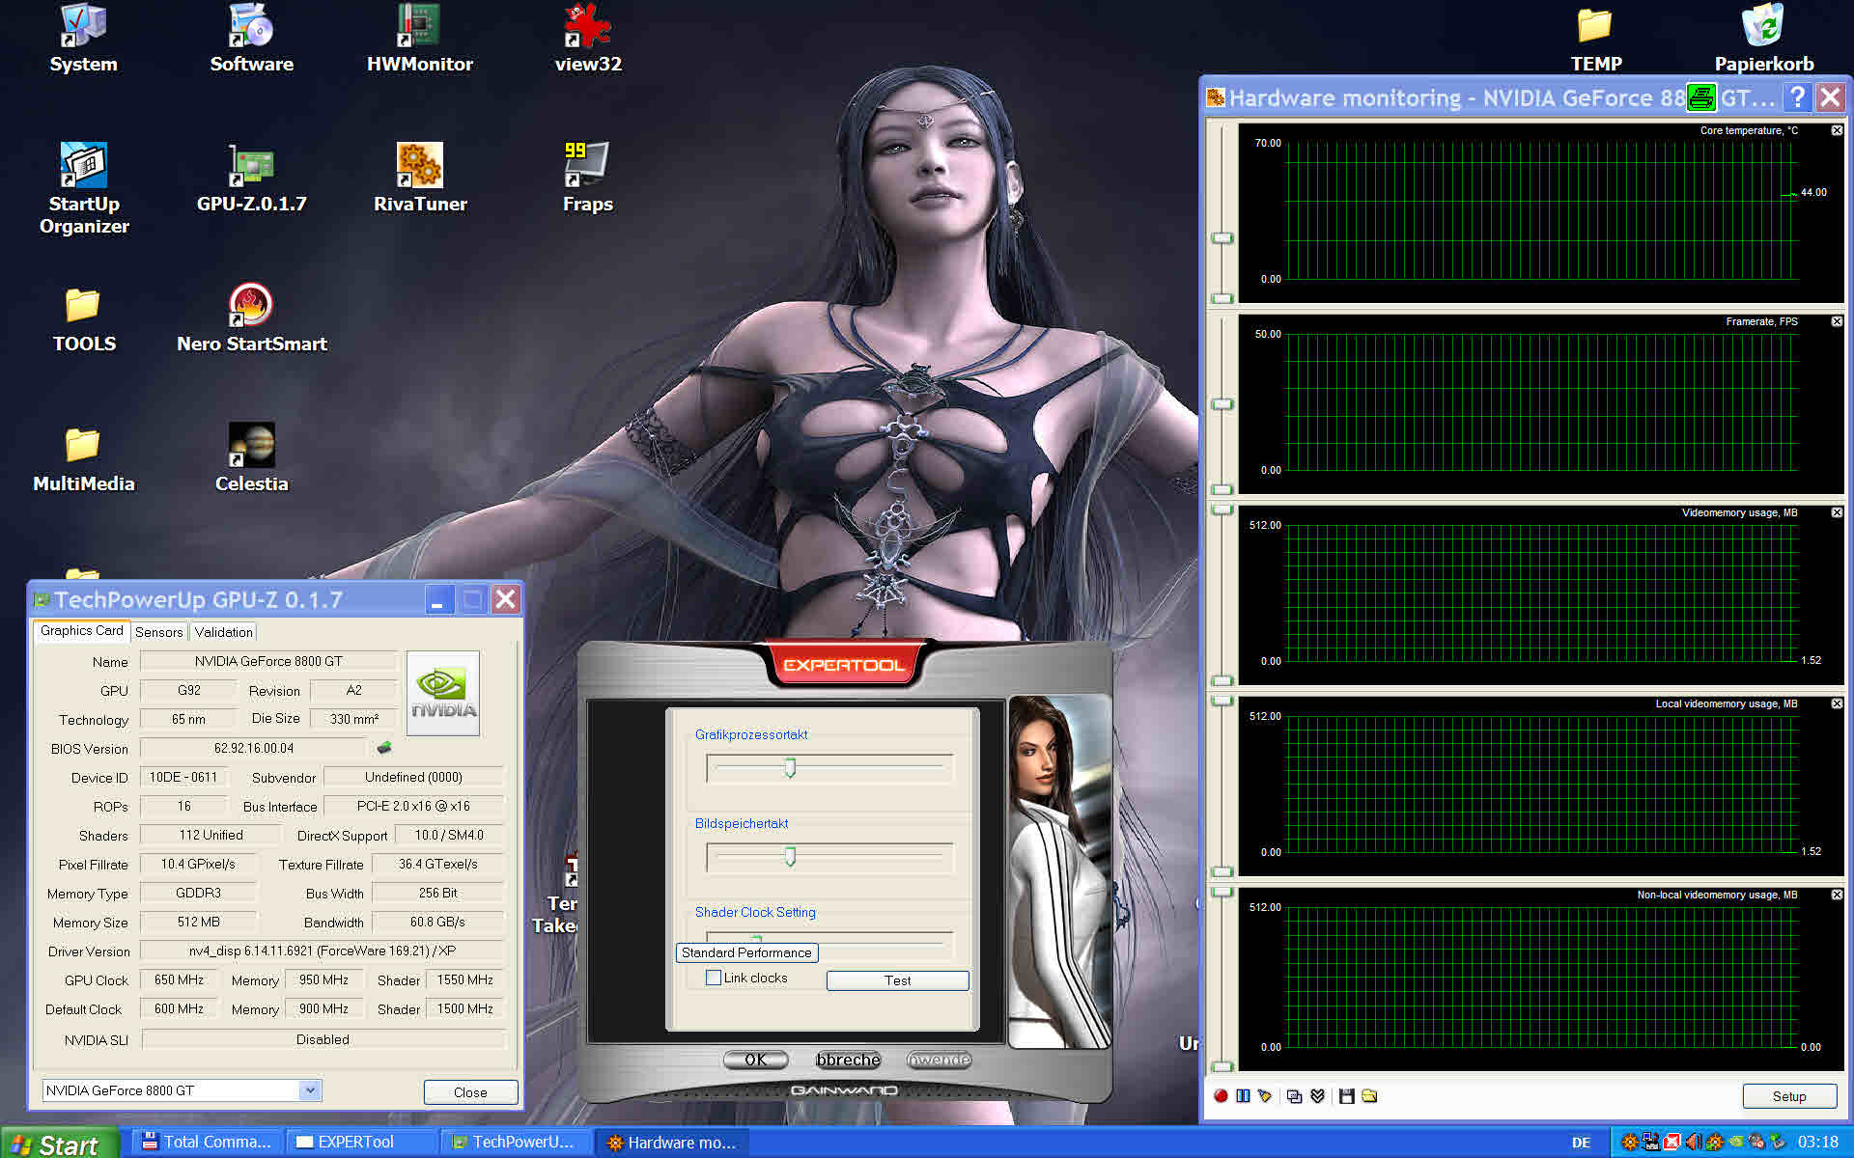This screenshot has width=1854, height=1158.
Task: Open the MultiMedia folder on desktop
Action: [x=84, y=459]
